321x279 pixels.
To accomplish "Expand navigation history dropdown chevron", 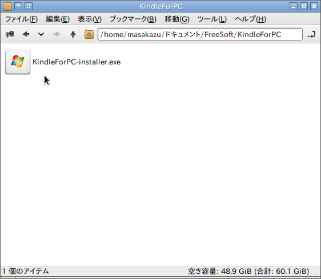I will pos(41,34).
